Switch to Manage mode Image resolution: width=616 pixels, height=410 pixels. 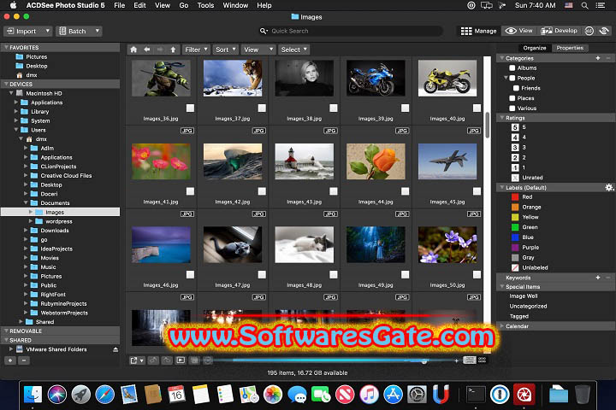tap(478, 31)
